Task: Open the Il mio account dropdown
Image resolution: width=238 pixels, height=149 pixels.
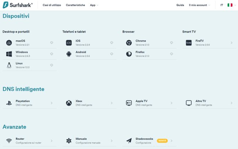Action: (200, 5)
